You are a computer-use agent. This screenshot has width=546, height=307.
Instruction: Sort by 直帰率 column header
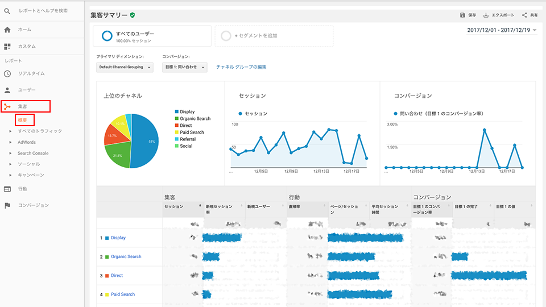tap(294, 207)
